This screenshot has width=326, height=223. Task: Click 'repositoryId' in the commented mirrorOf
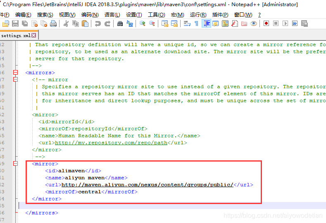tap(91, 129)
